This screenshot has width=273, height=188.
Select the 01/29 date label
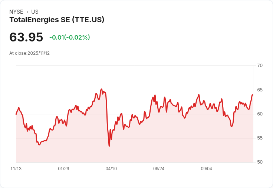63,168
